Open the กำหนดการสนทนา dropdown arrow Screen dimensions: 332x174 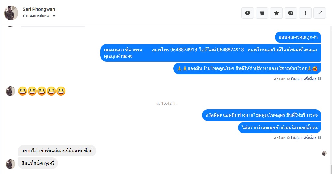pos(54,15)
